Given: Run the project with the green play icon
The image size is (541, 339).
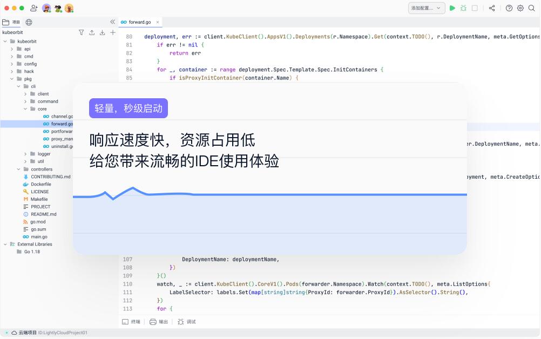Looking at the screenshot, I should pos(452,8).
